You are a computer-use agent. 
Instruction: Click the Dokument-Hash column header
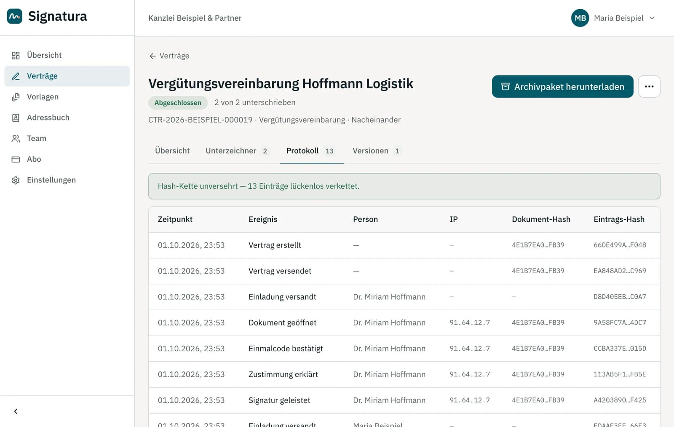(x=541, y=219)
